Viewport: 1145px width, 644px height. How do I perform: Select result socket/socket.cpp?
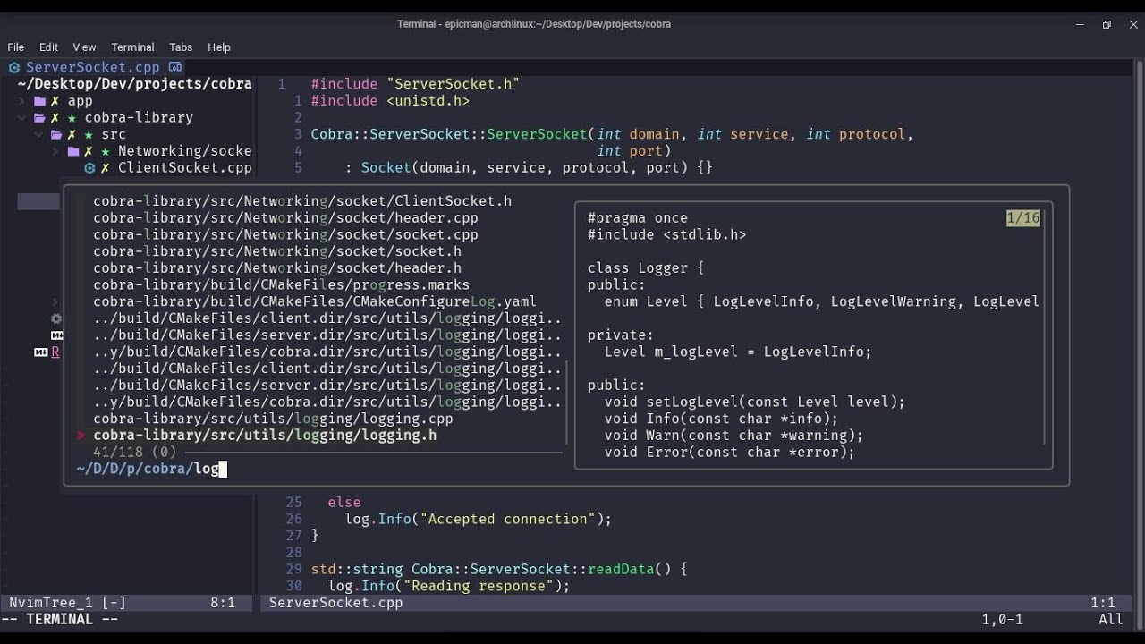click(285, 235)
